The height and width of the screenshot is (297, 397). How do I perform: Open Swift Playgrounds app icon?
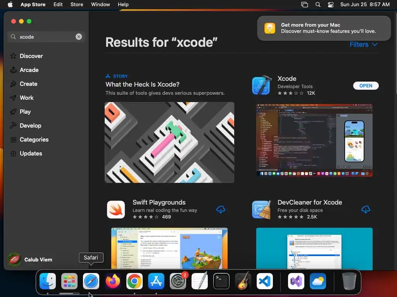116,209
